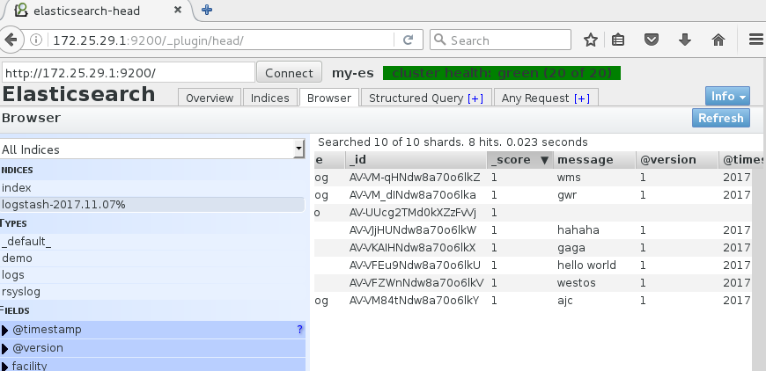The height and width of the screenshot is (371, 766).
Task: Expand the @timestamp field filter
Action: tap(5, 330)
